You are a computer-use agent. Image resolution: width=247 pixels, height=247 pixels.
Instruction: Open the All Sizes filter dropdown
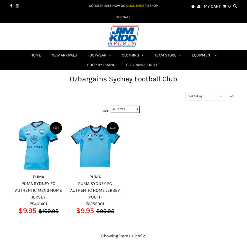point(125,109)
